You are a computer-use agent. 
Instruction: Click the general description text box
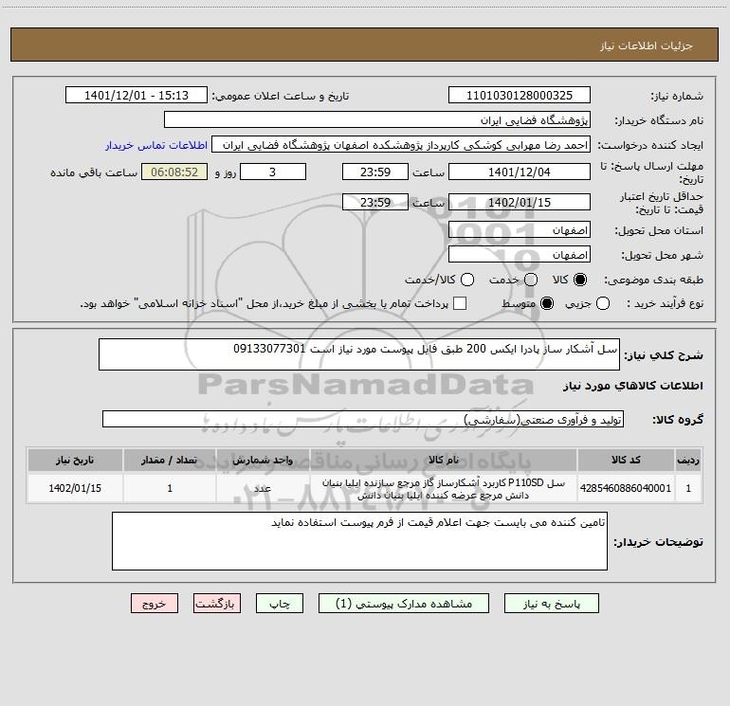pos(359,354)
